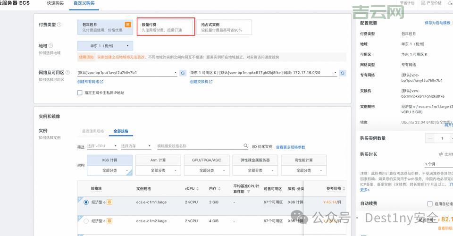Click 67个可用区 in ecs.e-c1m1.large row
Image resolution: width=453 pixels, height=236 pixels.
273,202
